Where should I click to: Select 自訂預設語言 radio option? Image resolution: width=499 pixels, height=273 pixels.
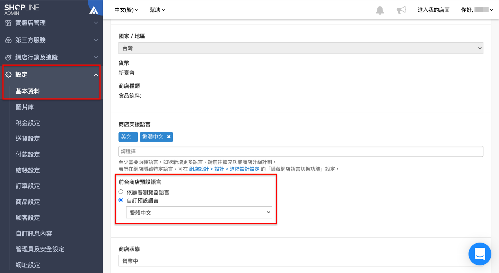(x=121, y=200)
